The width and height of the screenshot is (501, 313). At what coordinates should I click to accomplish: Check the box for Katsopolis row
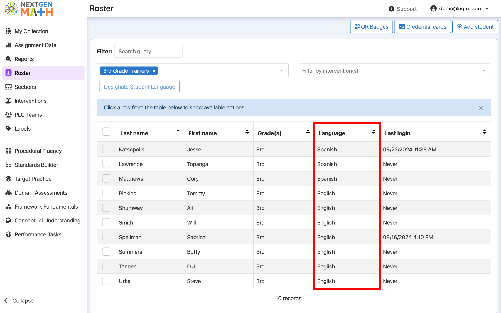click(x=106, y=149)
